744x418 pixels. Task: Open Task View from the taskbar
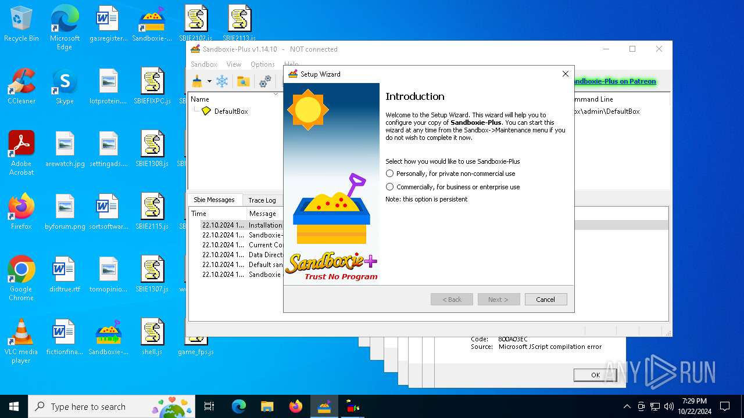tap(209, 406)
